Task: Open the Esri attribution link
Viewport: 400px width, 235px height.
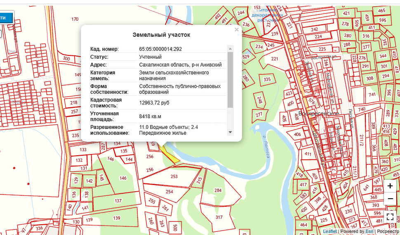Action: pyautogui.click(x=369, y=231)
